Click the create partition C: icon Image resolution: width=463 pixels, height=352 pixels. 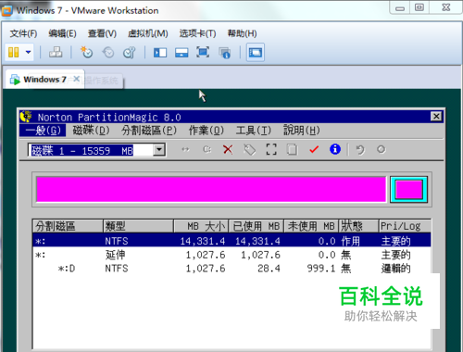pyautogui.click(x=206, y=150)
